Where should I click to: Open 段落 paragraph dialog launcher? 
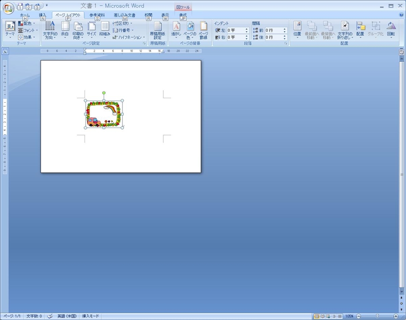click(286, 44)
